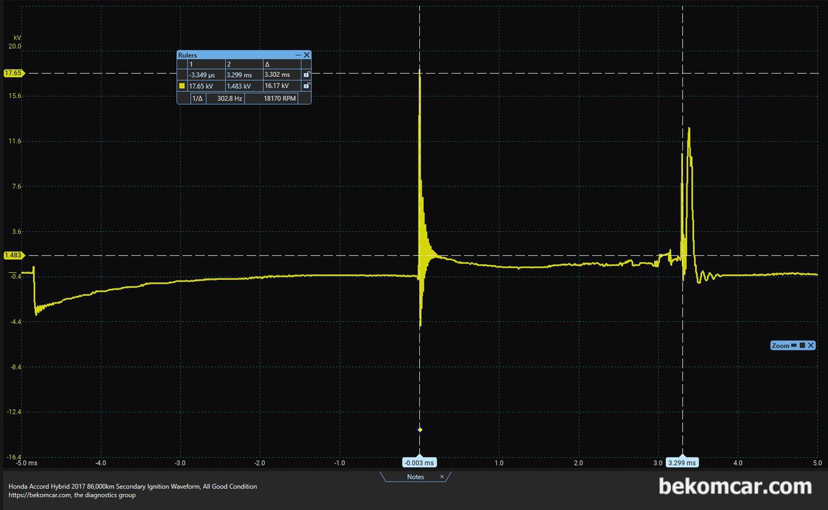
Task: Click the -5.0 ms time axis label
Action: (27, 463)
